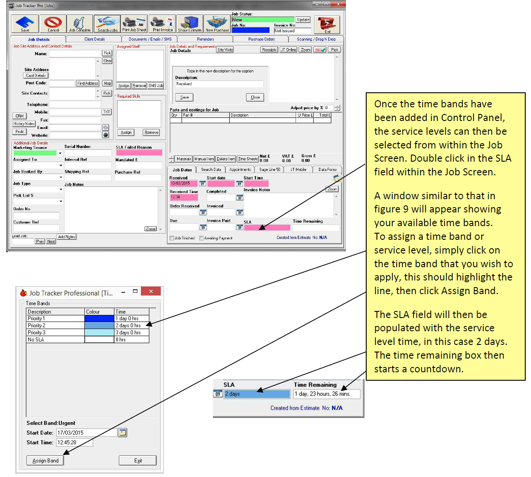Click the email icon beside the Email field
The height and width of the screenshot is (477, 531).
coord(106,128)
